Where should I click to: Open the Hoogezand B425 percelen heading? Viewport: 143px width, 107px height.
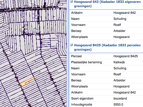click(x=107, y=47)
